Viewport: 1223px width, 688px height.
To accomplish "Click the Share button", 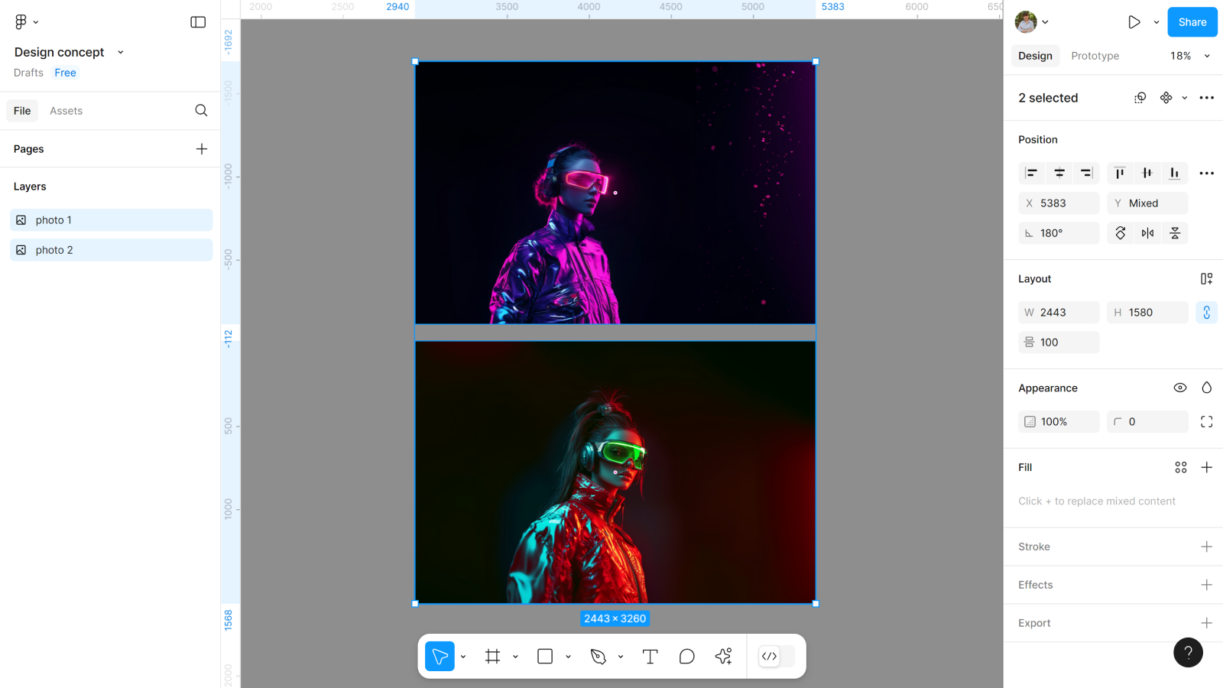I will point(1192,22).
